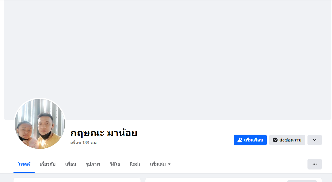Click the profile name กฤษณะ มาน้อย
Image resolution: width=332 pixels, height=182 pixels.
point(104,133)
